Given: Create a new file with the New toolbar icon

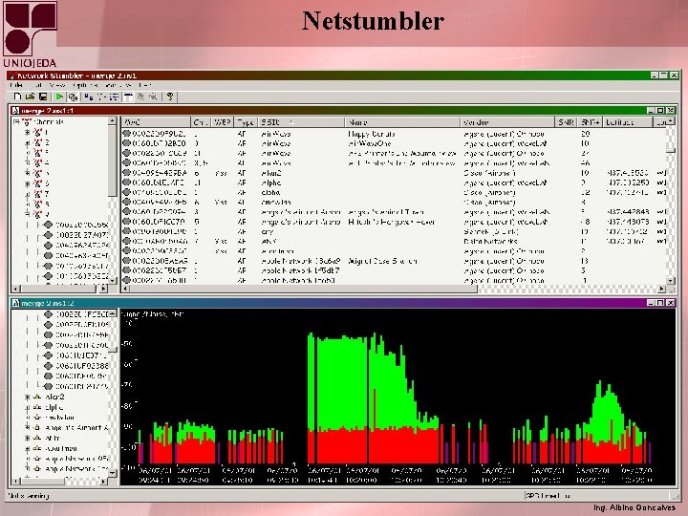Looking at the screenshot, I should pos(17,97).
